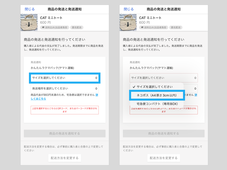Screen dimensions: 227x170
Task: Click the size dropdown field in right screen
Action: [164, 78]
